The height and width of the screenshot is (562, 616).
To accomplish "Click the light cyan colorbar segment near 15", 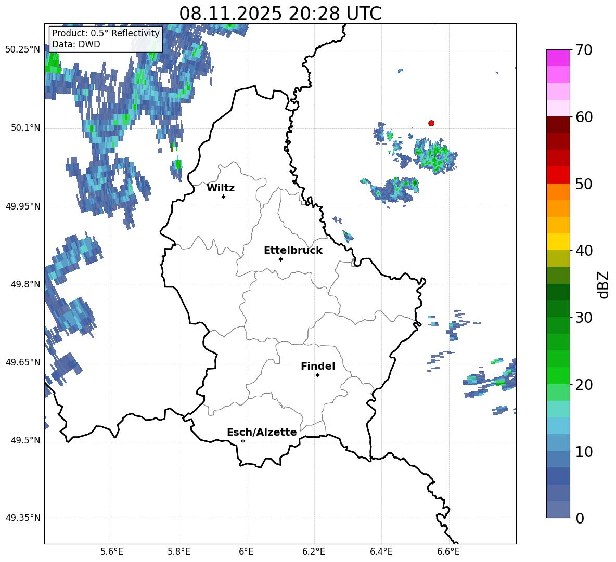I will tap(558, 409).
